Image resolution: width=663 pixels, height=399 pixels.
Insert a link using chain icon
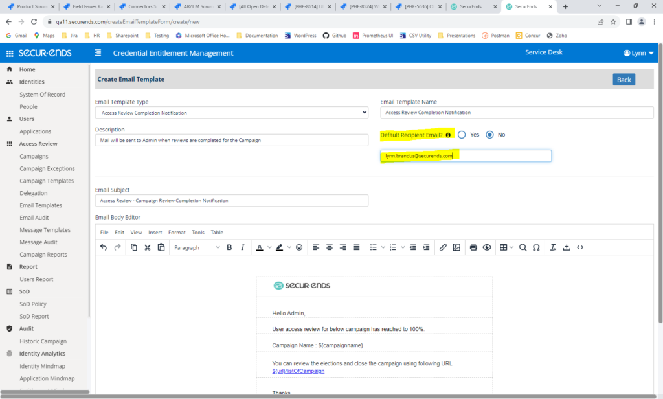[443, 247]
